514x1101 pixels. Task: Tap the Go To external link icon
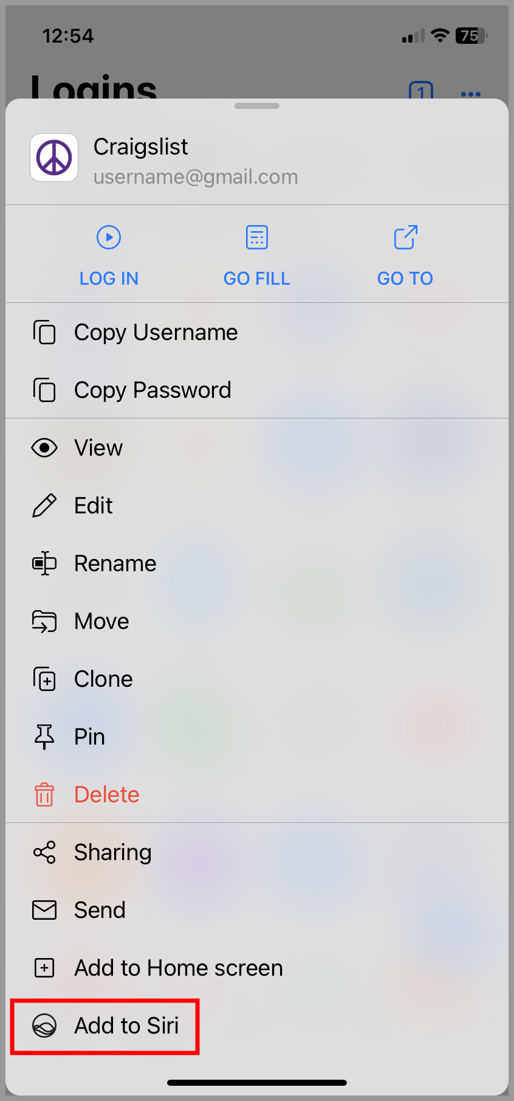pos(405,237)
